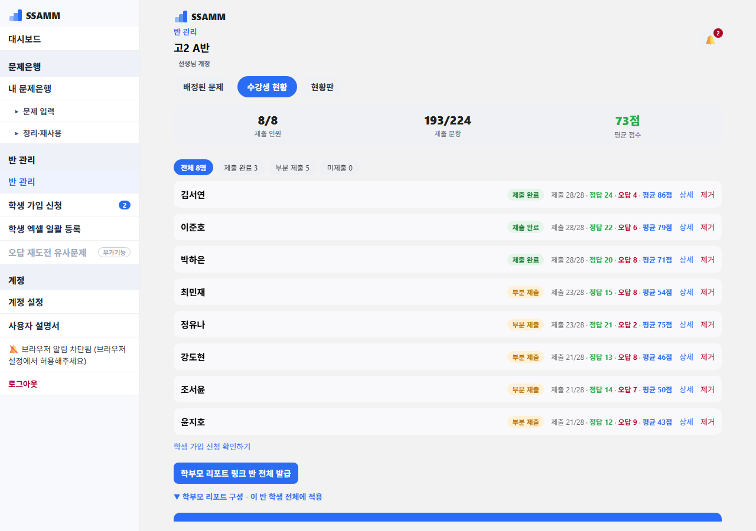Click the 193/224 submitted questions value
756x531 pixels.
(x=448, y=120)
